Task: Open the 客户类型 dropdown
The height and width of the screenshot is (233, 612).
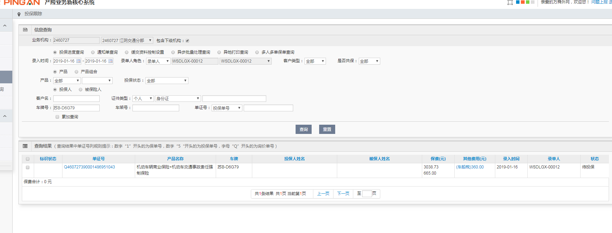Action: pos(315,61)
